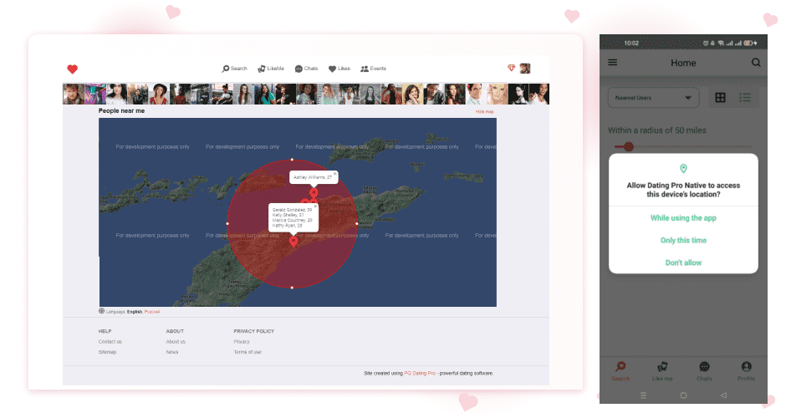786x418 pixels.
Task: Follow the PG Dating Pro footer link
Action: point(420,374)
